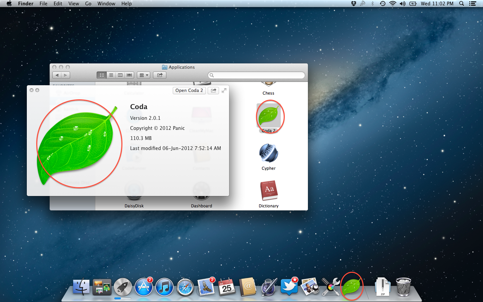Open Mission Control in the Dock

tap(102, 287)
